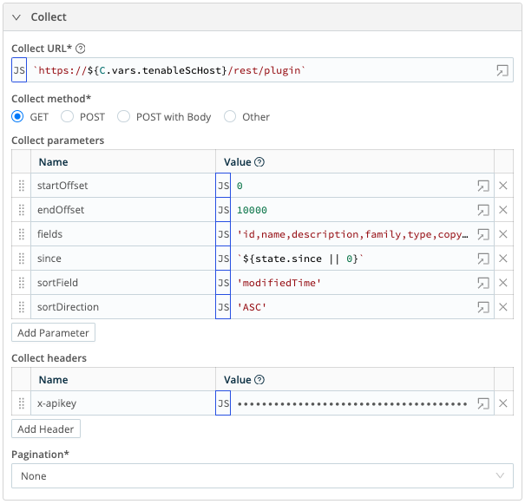Select the GET collect method
This screenshot has width=525, height=504.
pos(17,117)
